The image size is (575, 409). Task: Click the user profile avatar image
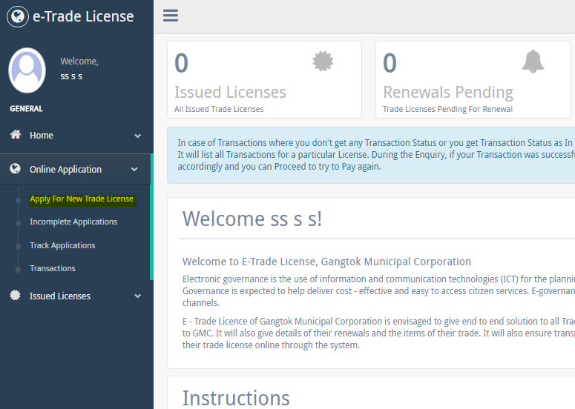pyautogui.click(x=27, y=70)
